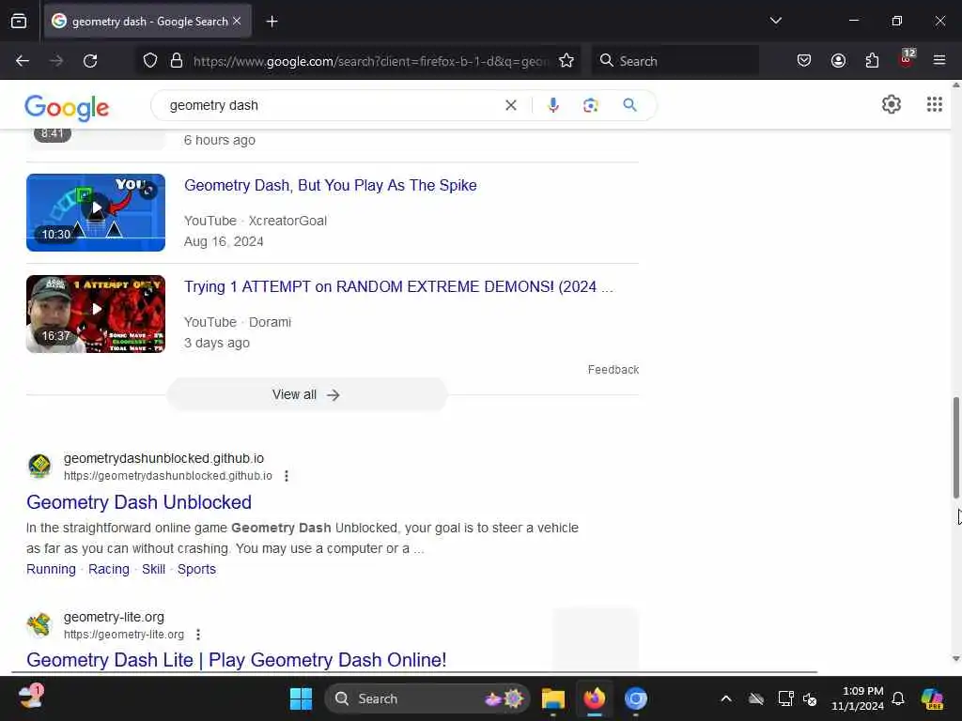Click the geometrydashunblocked site favicon
Screen dimensions: 962x721
click(39, 467)
